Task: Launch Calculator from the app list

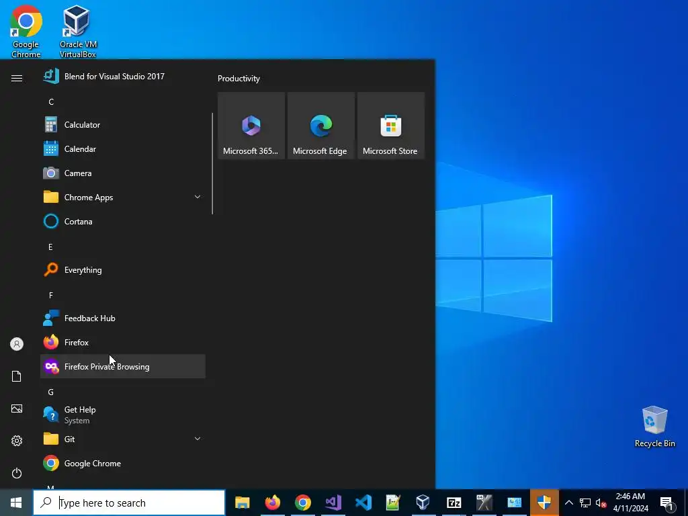Action: pyautogui.click(x=123, y=124)
